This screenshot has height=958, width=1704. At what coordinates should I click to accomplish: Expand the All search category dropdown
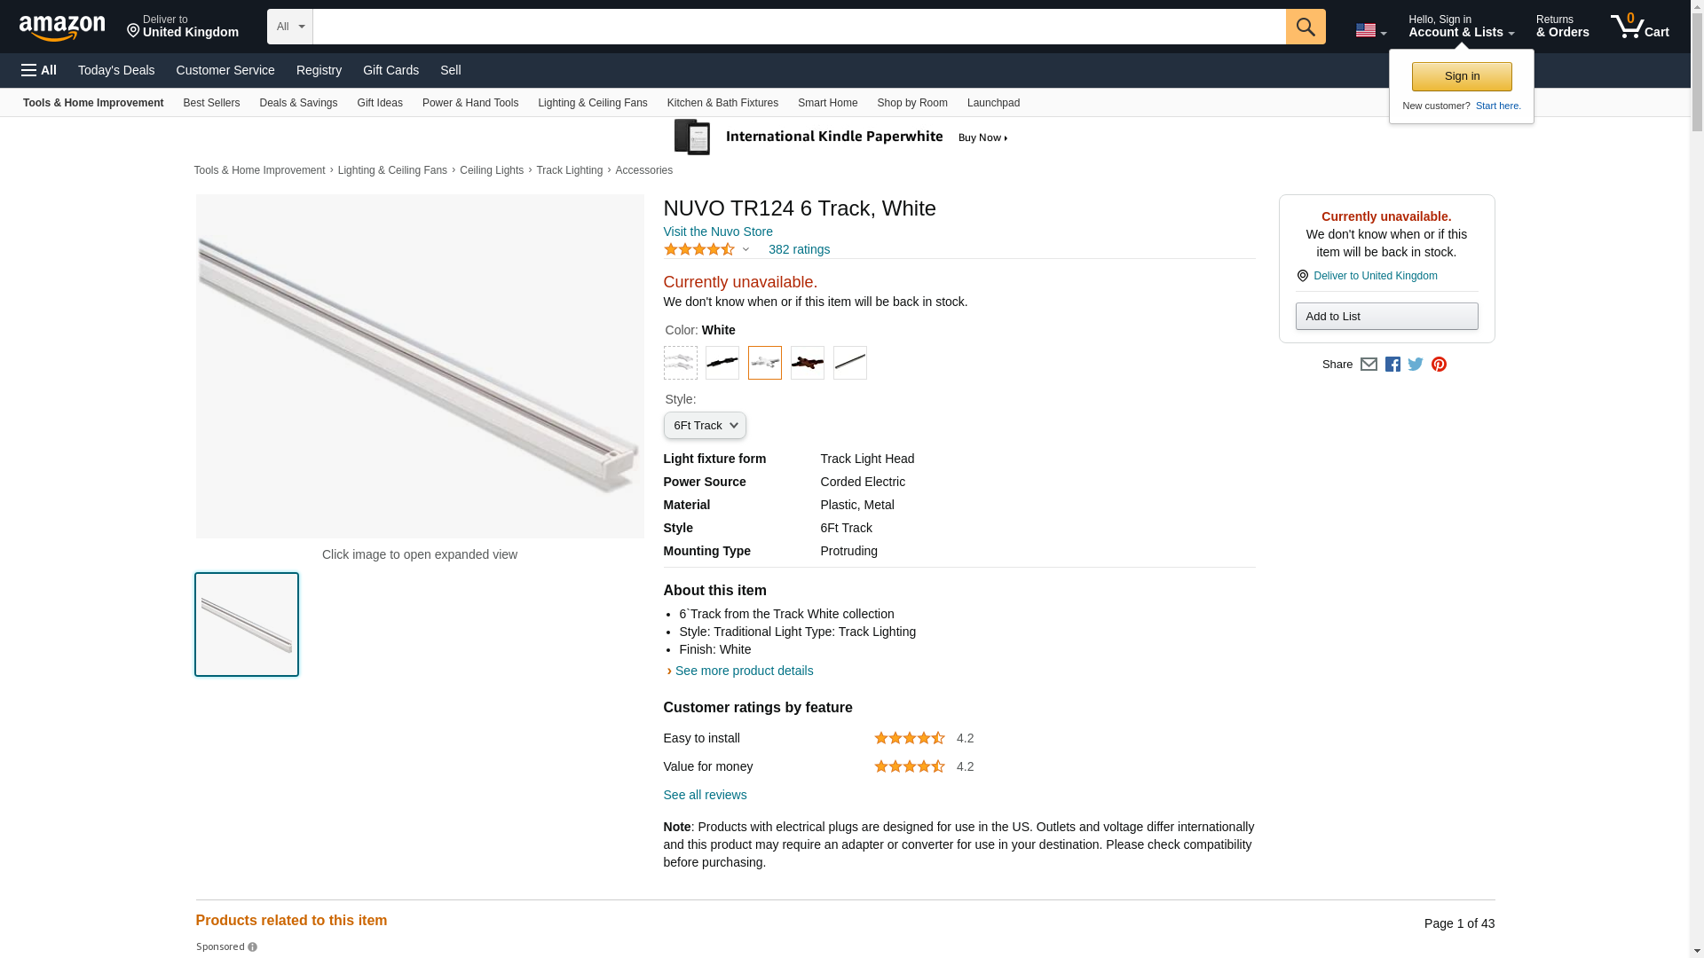coord(290,27)
